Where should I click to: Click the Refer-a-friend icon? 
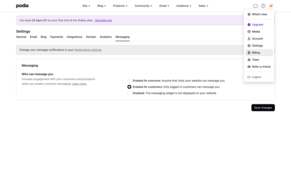(249, 67)
